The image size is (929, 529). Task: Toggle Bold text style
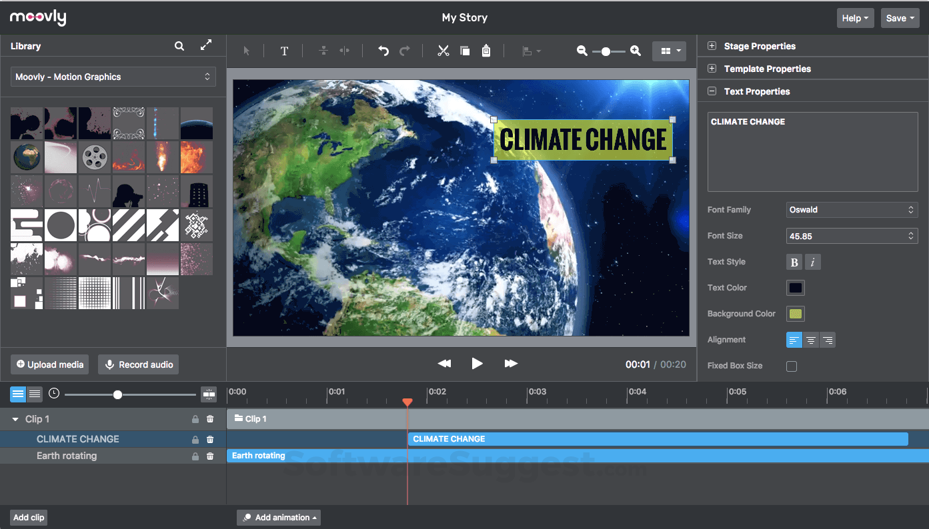coord(794,262)
